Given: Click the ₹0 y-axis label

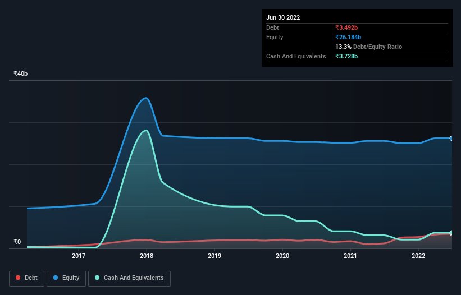Looking at the screenshot, I should (17, 242).
